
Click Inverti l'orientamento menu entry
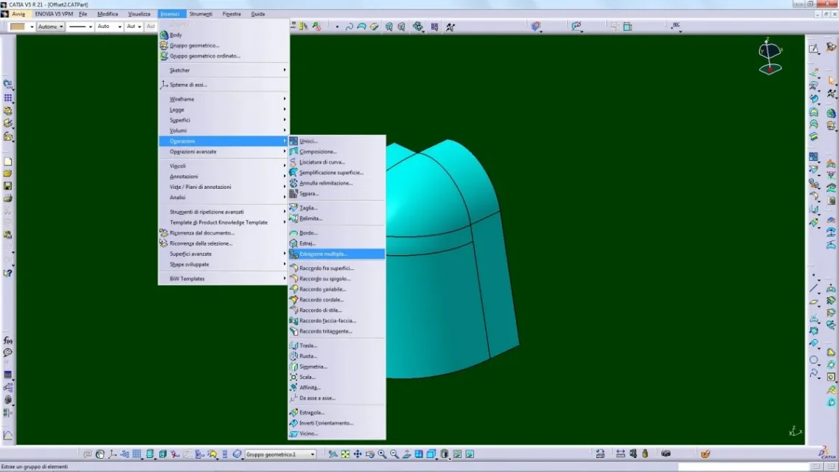click(326, 423)
